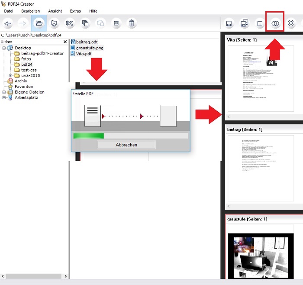Expand the Eigene Dateien node

point(4,92)
